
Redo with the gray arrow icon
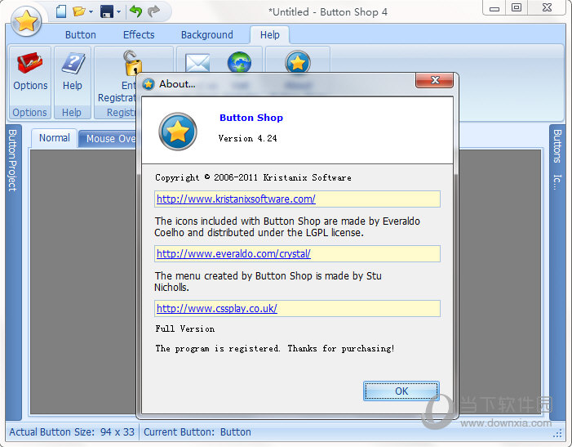point(153,11)
